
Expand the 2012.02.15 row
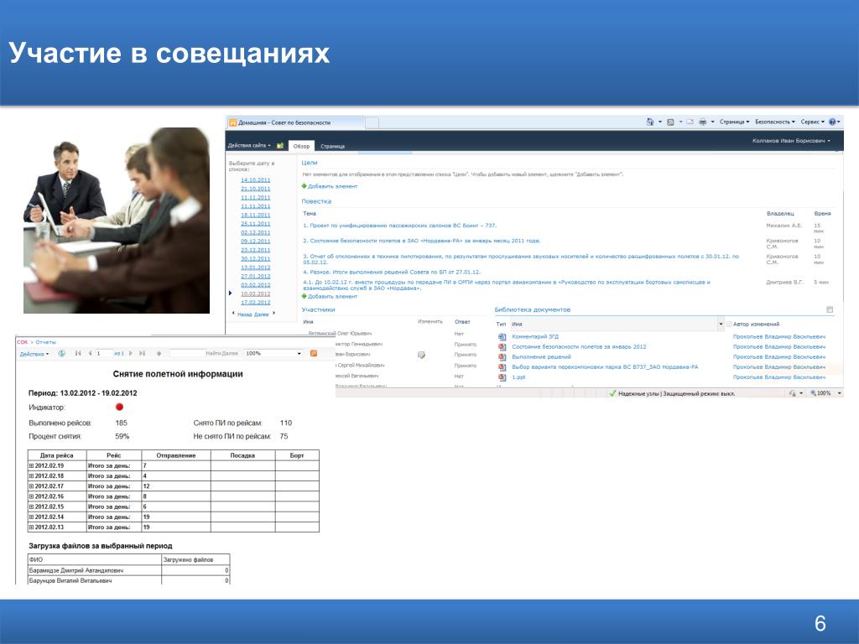[x=31, y=507]
